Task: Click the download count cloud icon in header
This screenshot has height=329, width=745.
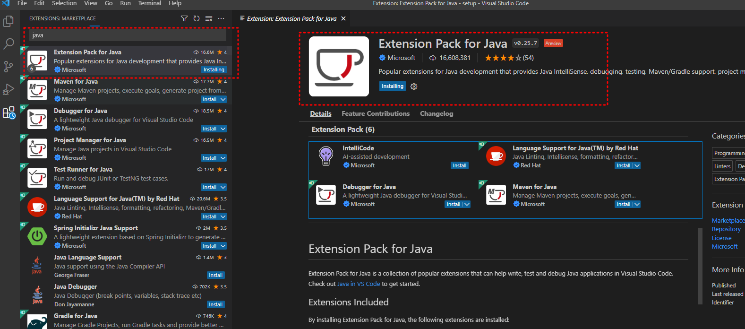Action: (433, 58)
